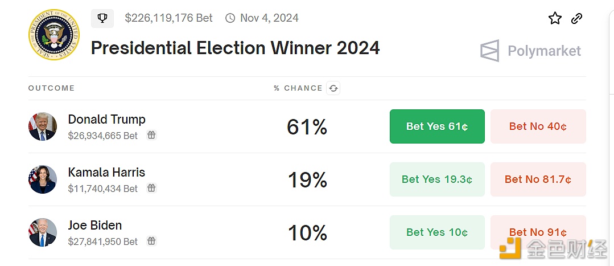Copy the market link via chain icon
This screenshot has height=266, width=614.
577,18
